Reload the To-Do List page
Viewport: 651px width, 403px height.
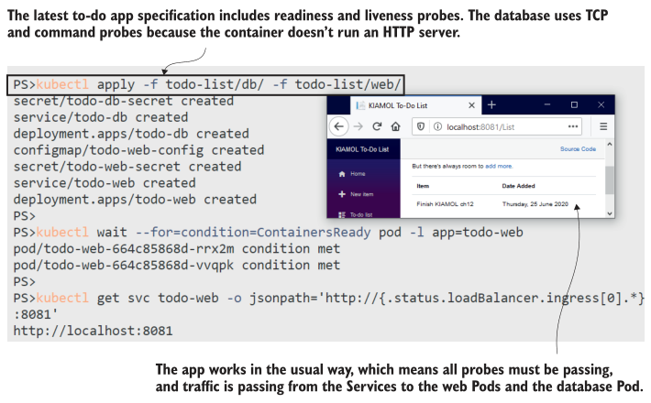click(x=376, y=126)
